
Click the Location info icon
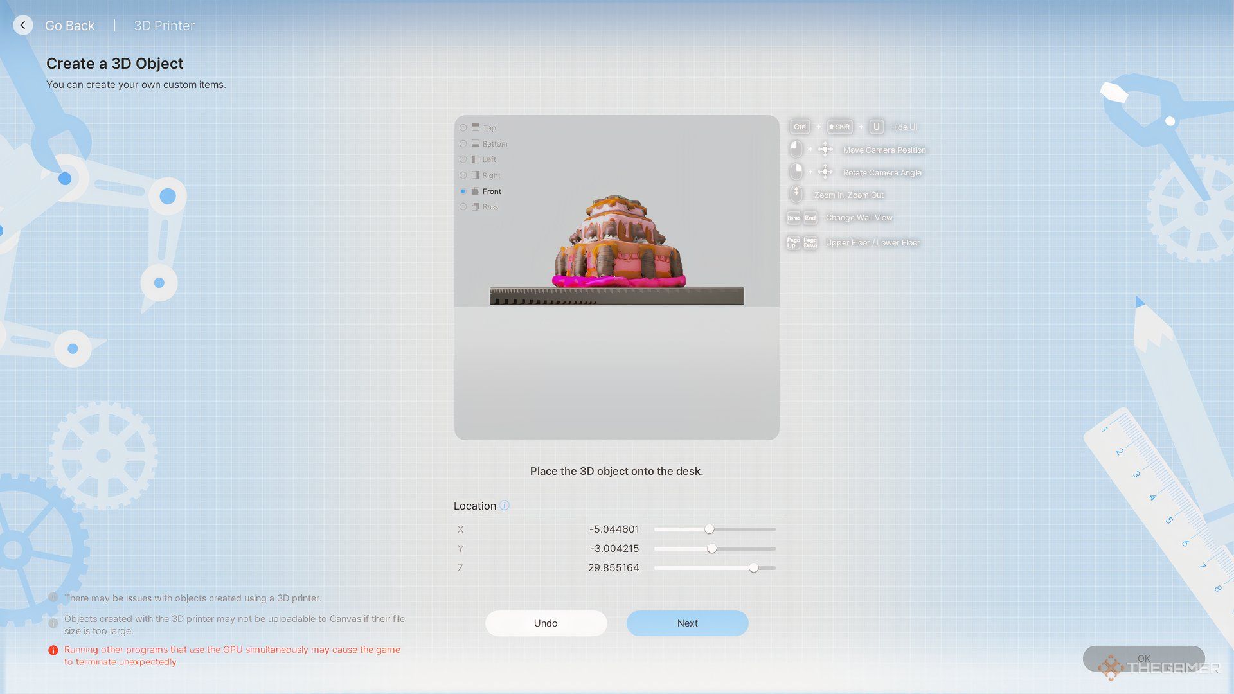click(505, 506)
